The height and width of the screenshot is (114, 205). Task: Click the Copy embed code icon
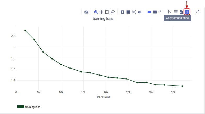[x=187, y=12]
